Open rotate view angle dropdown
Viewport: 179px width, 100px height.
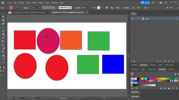pyautogui.click(x=26, y=98)
